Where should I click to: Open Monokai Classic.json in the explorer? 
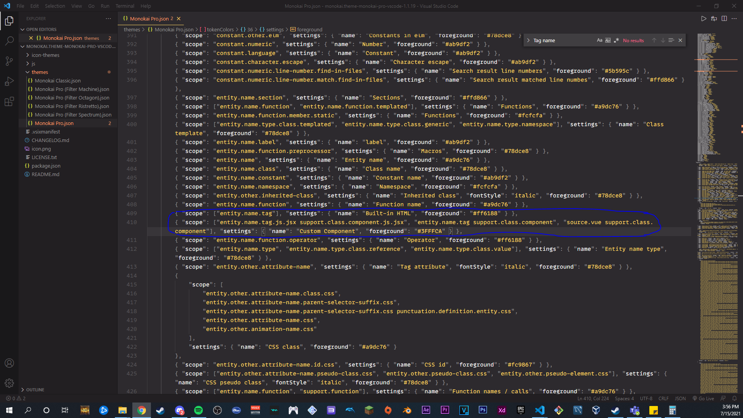(58, 81)
